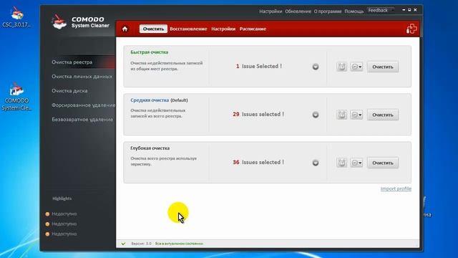Open the alarm clock schedule icon for Средняя очистка
Viewport: 458px width, 258px height.
click(341, 115)
